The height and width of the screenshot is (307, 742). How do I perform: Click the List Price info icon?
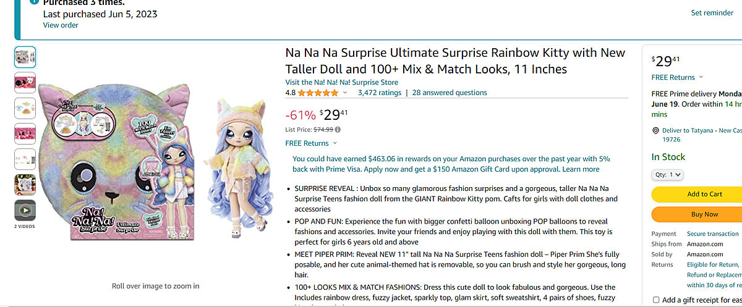pyautogui.click(x=338, y=130)
